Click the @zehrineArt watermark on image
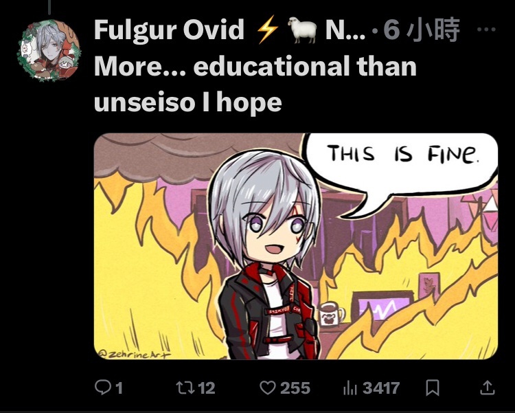Image resolution: width=515 pixels, height=413 pixels. [x=135, y=354]
